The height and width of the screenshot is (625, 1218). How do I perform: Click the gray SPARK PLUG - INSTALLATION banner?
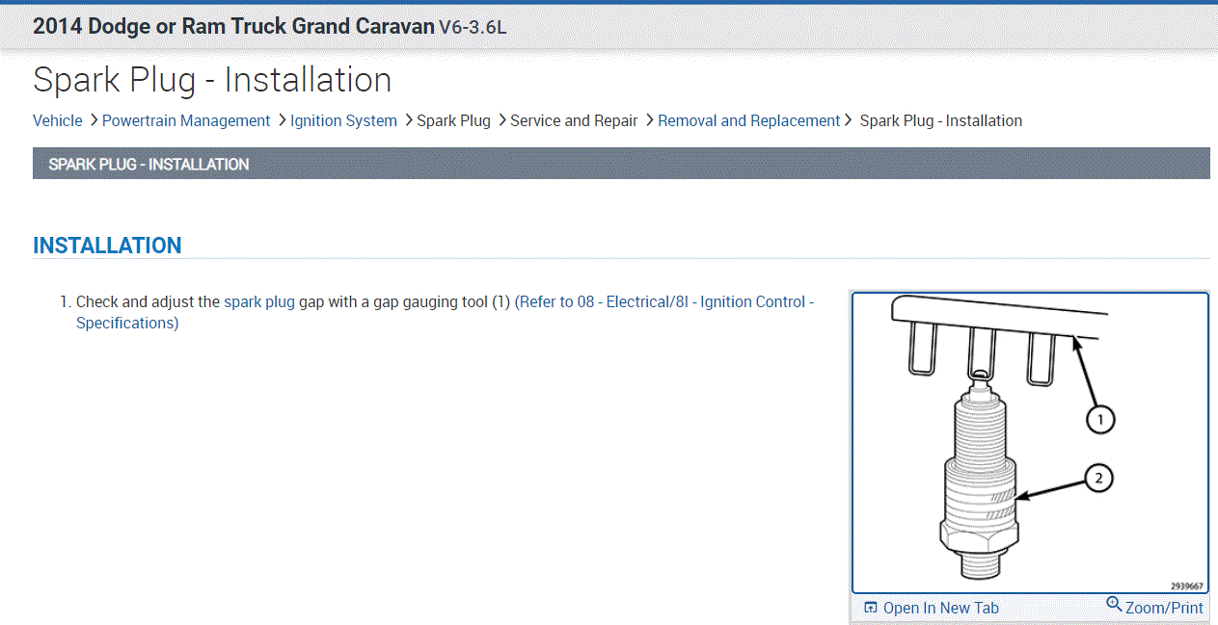621,164
